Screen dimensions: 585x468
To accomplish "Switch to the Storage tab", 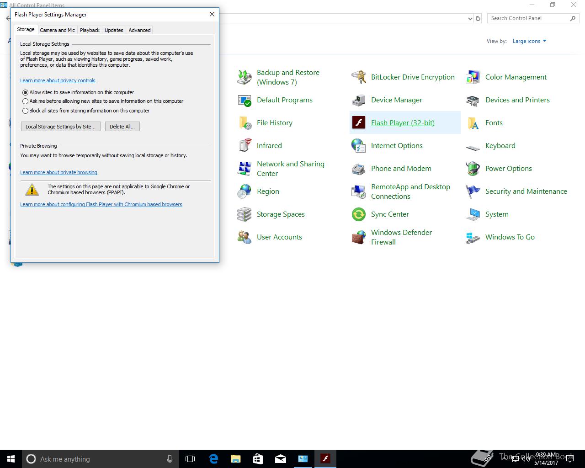I will click(x=26, y=29).
